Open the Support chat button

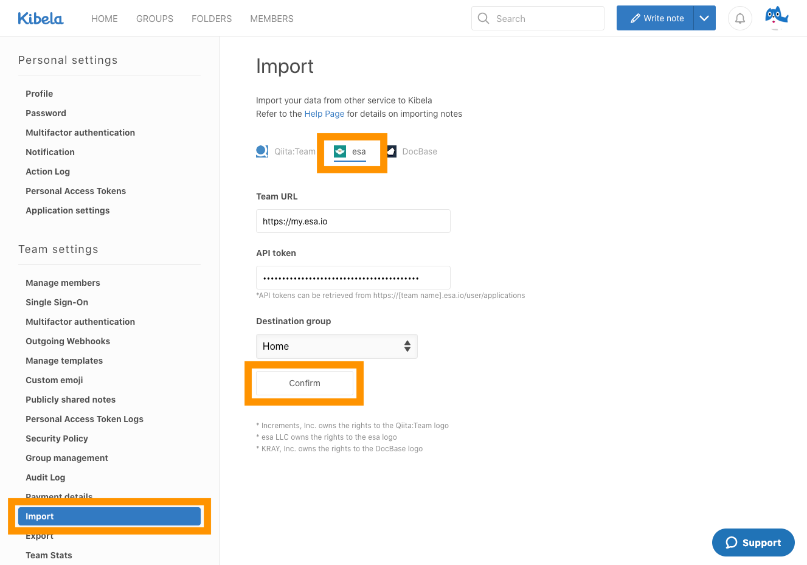click(753, 542)
